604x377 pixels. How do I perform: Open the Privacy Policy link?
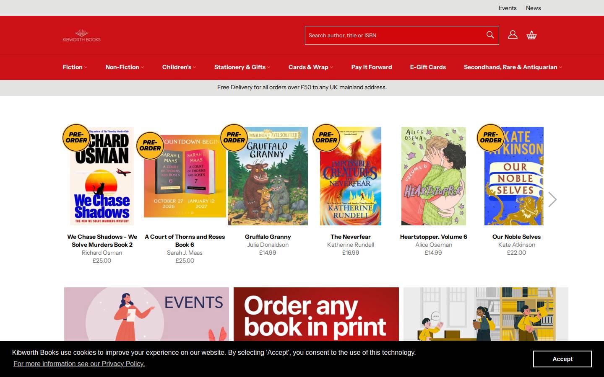click(x=79, y=364)
